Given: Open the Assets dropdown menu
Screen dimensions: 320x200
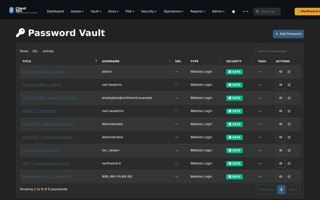Looking at the screenshot, I should [x=77, y=11].
